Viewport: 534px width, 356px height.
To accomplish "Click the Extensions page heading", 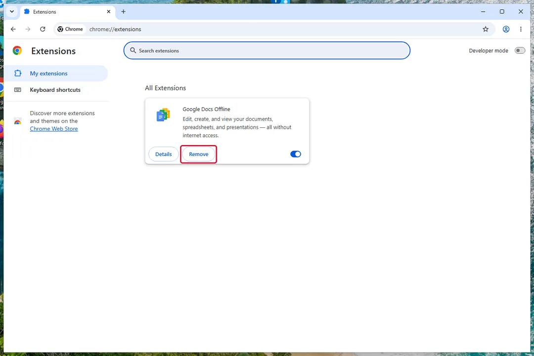I will [53, 51].
